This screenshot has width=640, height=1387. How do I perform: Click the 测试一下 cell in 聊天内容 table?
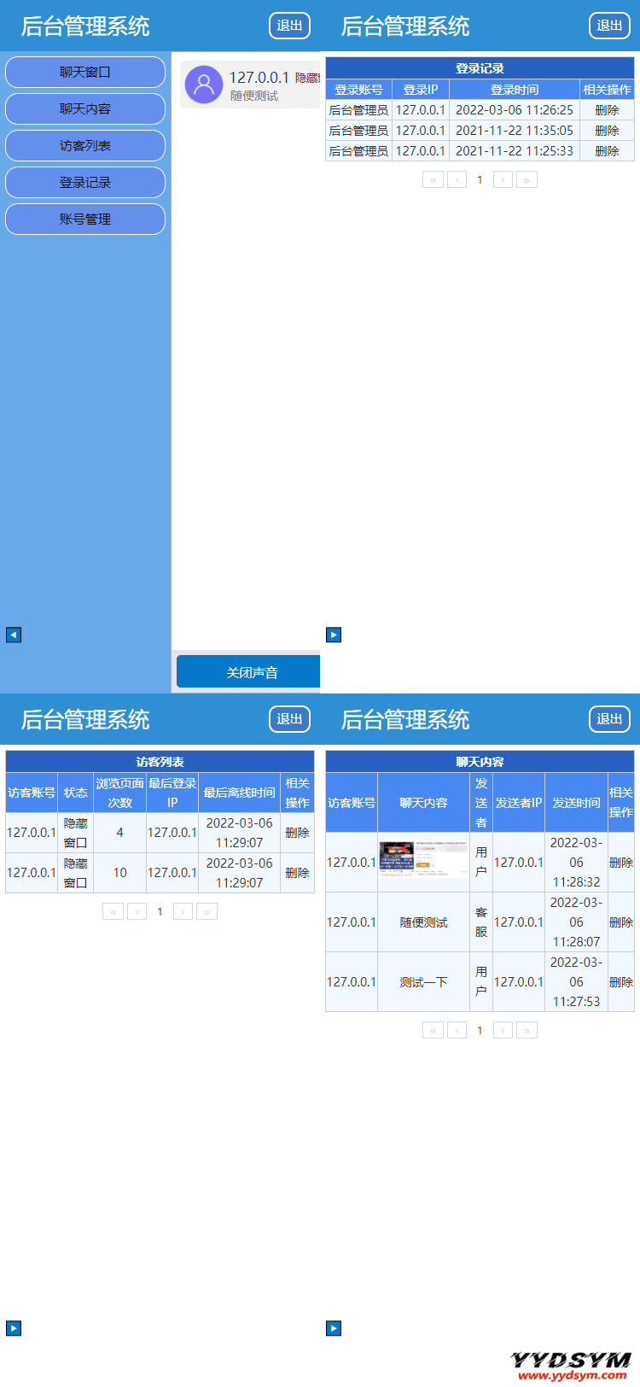[423, 982]
